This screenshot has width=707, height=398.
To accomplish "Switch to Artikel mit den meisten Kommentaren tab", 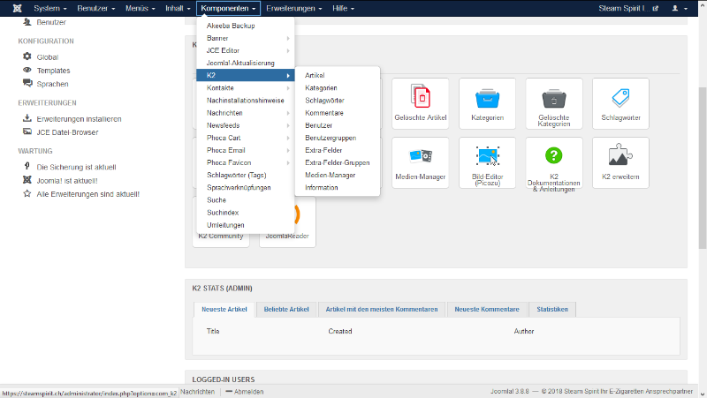I will tap(382, 309).
